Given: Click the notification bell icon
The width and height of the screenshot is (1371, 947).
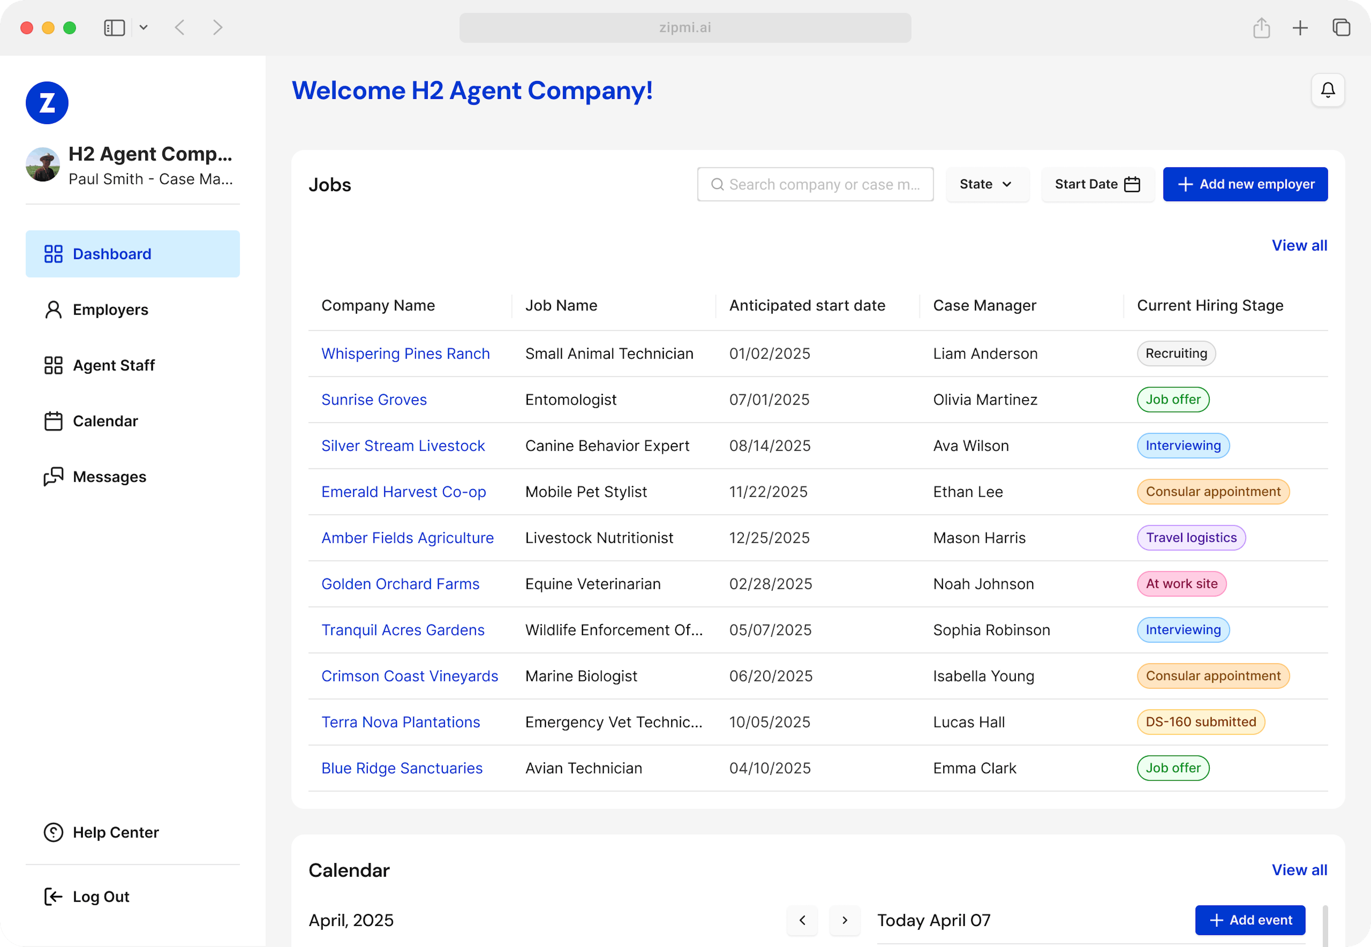Looking at the screenshot, I should (x=1327, y=90).
